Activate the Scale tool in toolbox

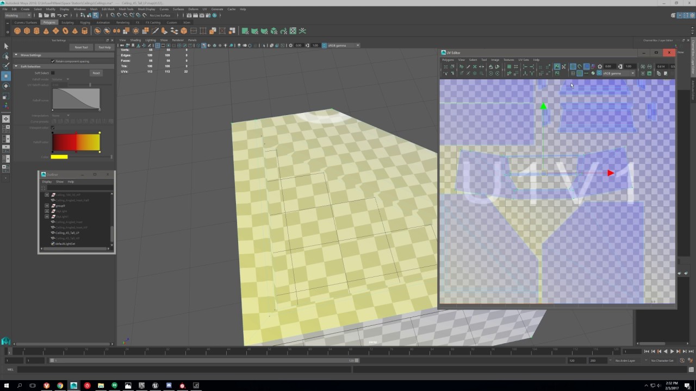pyautogui.click(x=6, y=96)
